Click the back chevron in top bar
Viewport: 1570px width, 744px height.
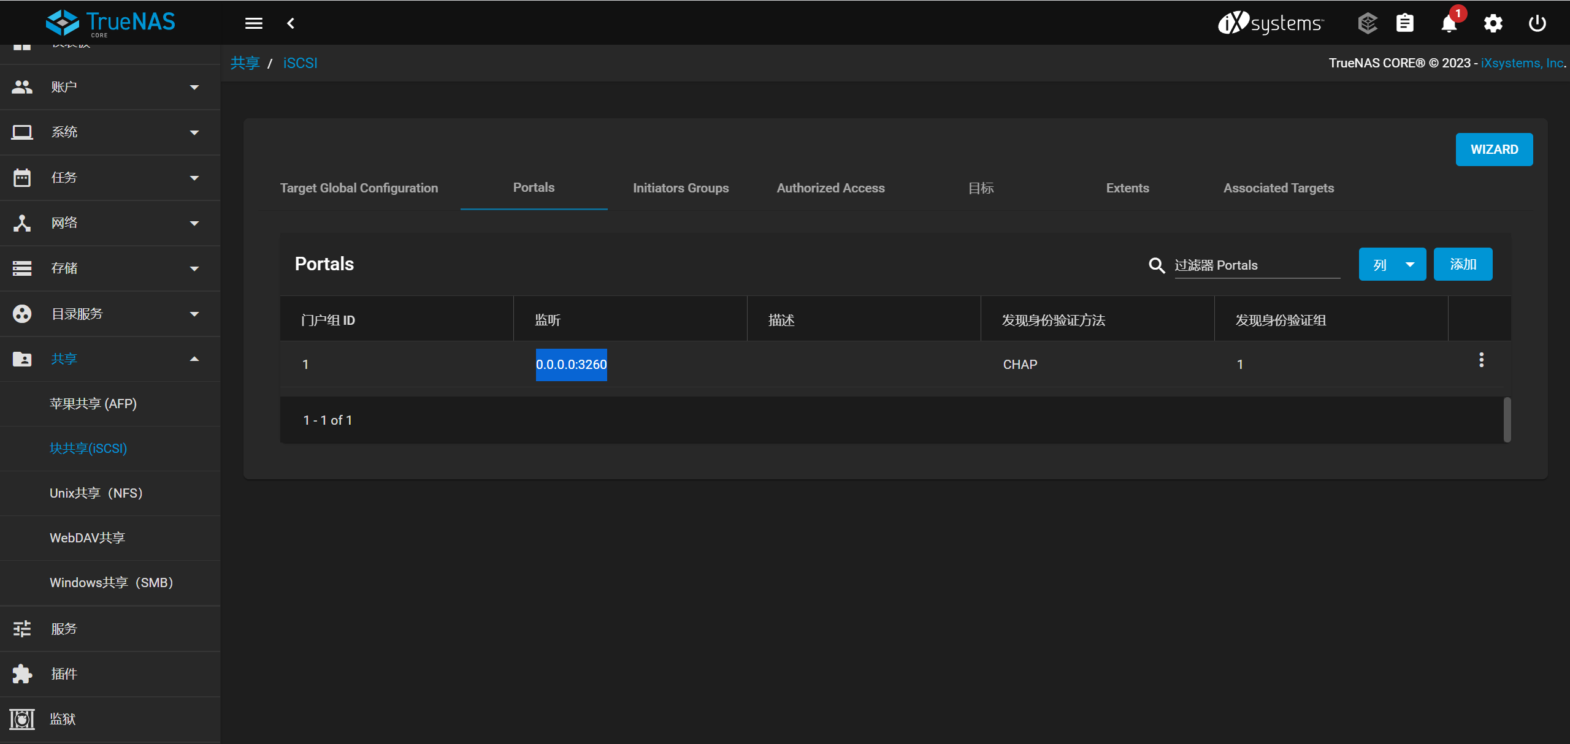coord(291,23)
